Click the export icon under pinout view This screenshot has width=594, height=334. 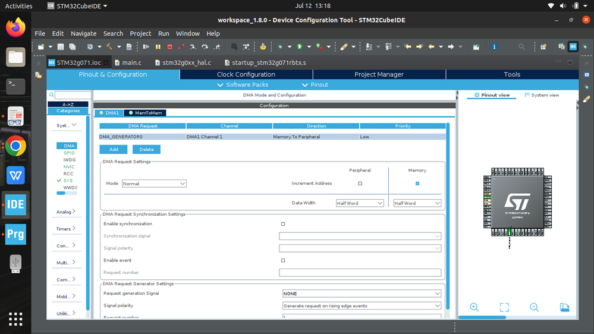564,307
